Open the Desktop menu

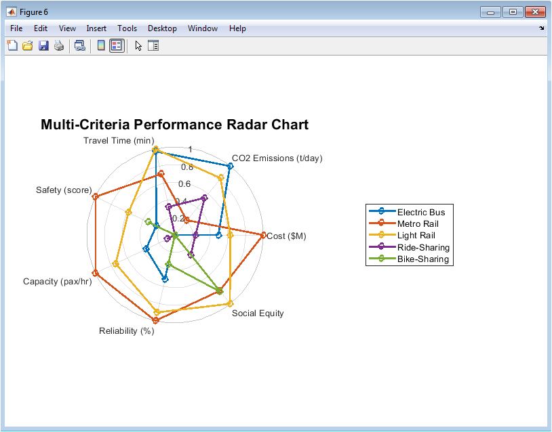click(x=162, y=28)
